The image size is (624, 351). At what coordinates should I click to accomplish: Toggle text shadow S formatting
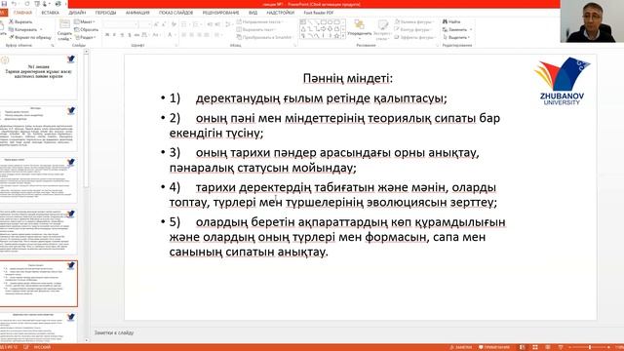pos(130,35)
